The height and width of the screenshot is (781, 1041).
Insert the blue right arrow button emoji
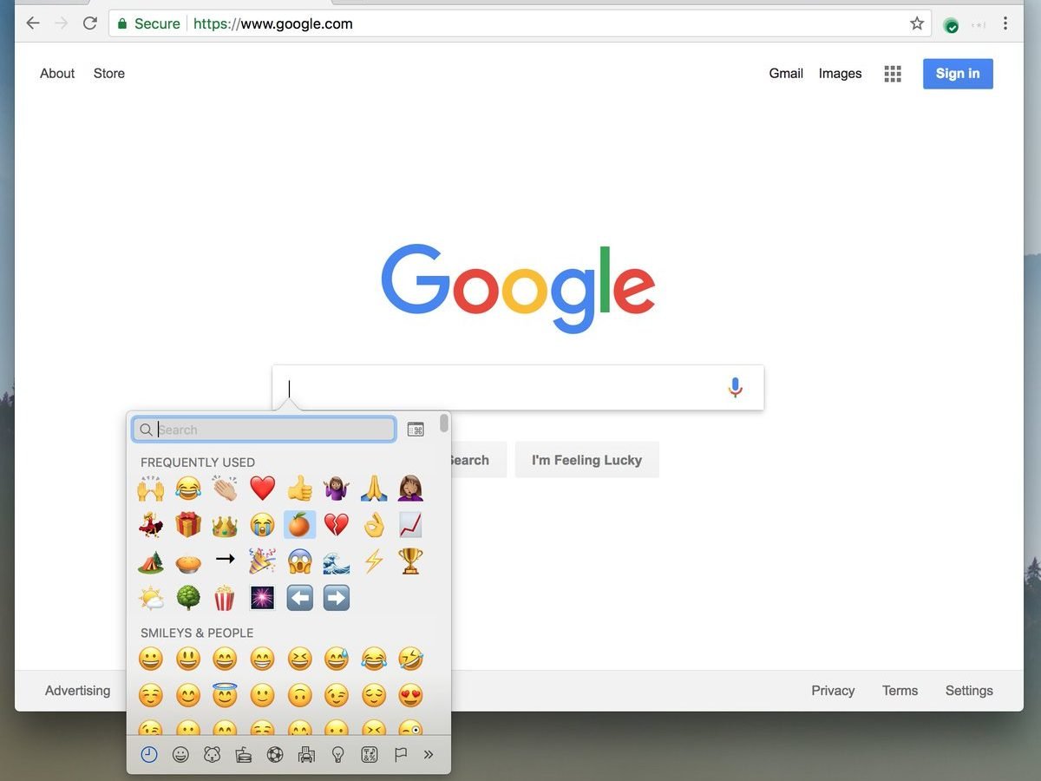pyautogui.click(x=336, y=598)
